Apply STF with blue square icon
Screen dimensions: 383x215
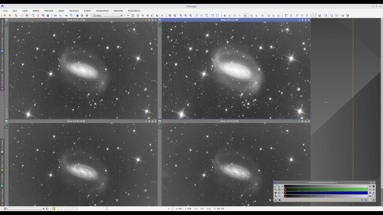[x=279, y=200]
